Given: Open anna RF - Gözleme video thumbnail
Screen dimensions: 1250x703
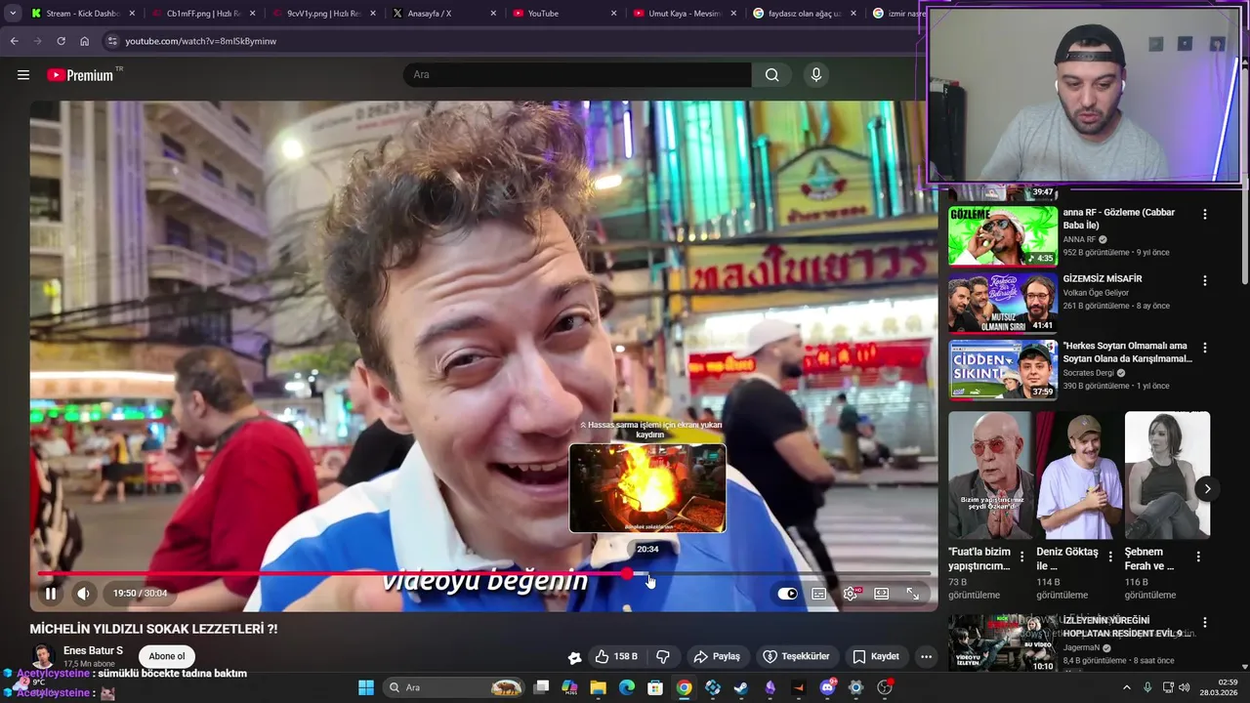Looking at the screenshot, I should point(1003,234).
